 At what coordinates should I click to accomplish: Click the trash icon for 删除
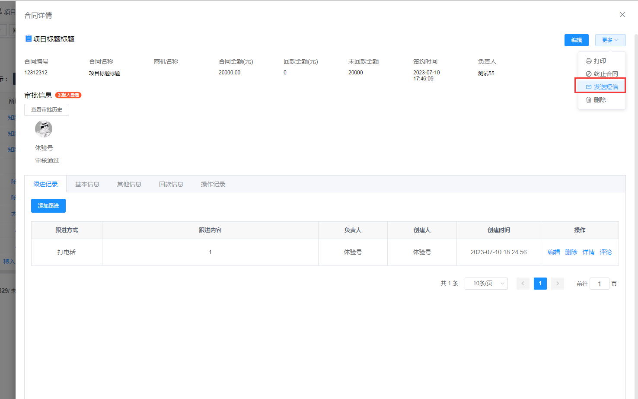point(588,100)
